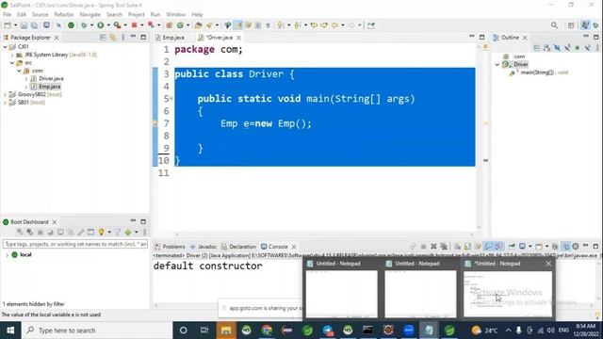Click the Remove All Terminated Launches icon in Console
This screenshot has width=603, height=339.
click(444, 247)
